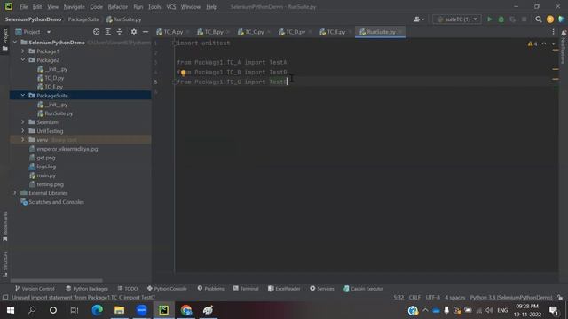Open Python Packages tool window
This screenshot has width=568, height=319.
87,289
